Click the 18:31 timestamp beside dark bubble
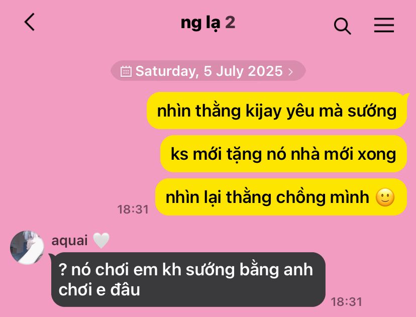 point(347,301)
